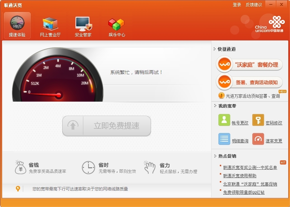Open 北京联通"沃家庭"优惠促销 link
290x207 pixels.
coord(250,184)
